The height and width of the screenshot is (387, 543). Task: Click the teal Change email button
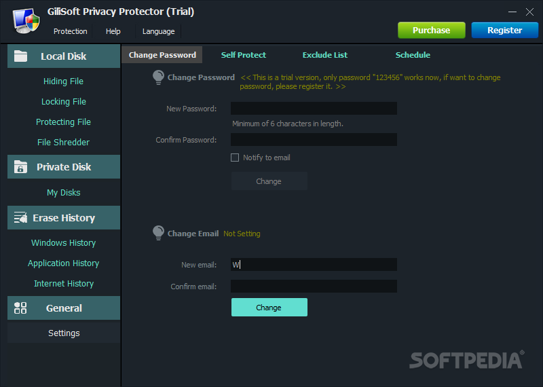(269, 308)
